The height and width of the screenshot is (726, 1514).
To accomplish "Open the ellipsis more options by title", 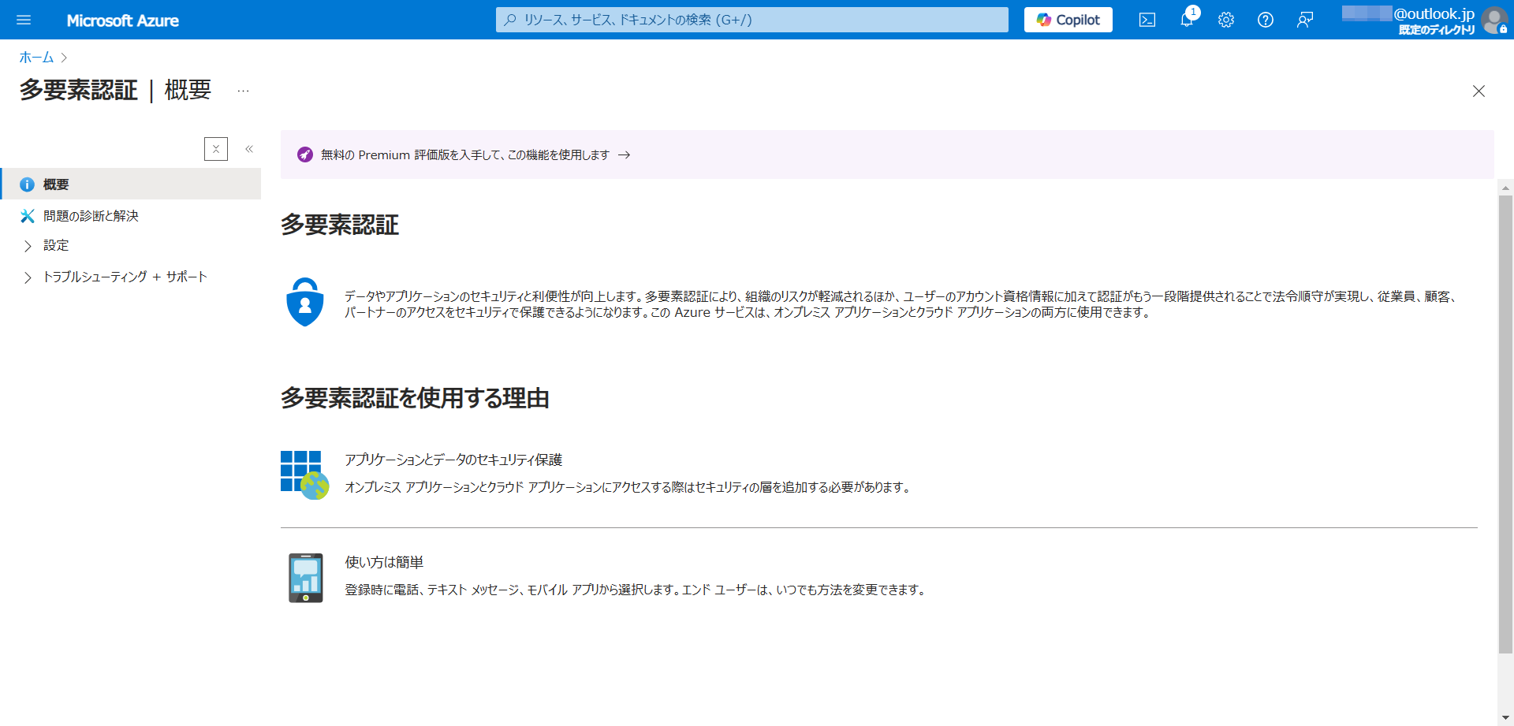I will (243, 91).
